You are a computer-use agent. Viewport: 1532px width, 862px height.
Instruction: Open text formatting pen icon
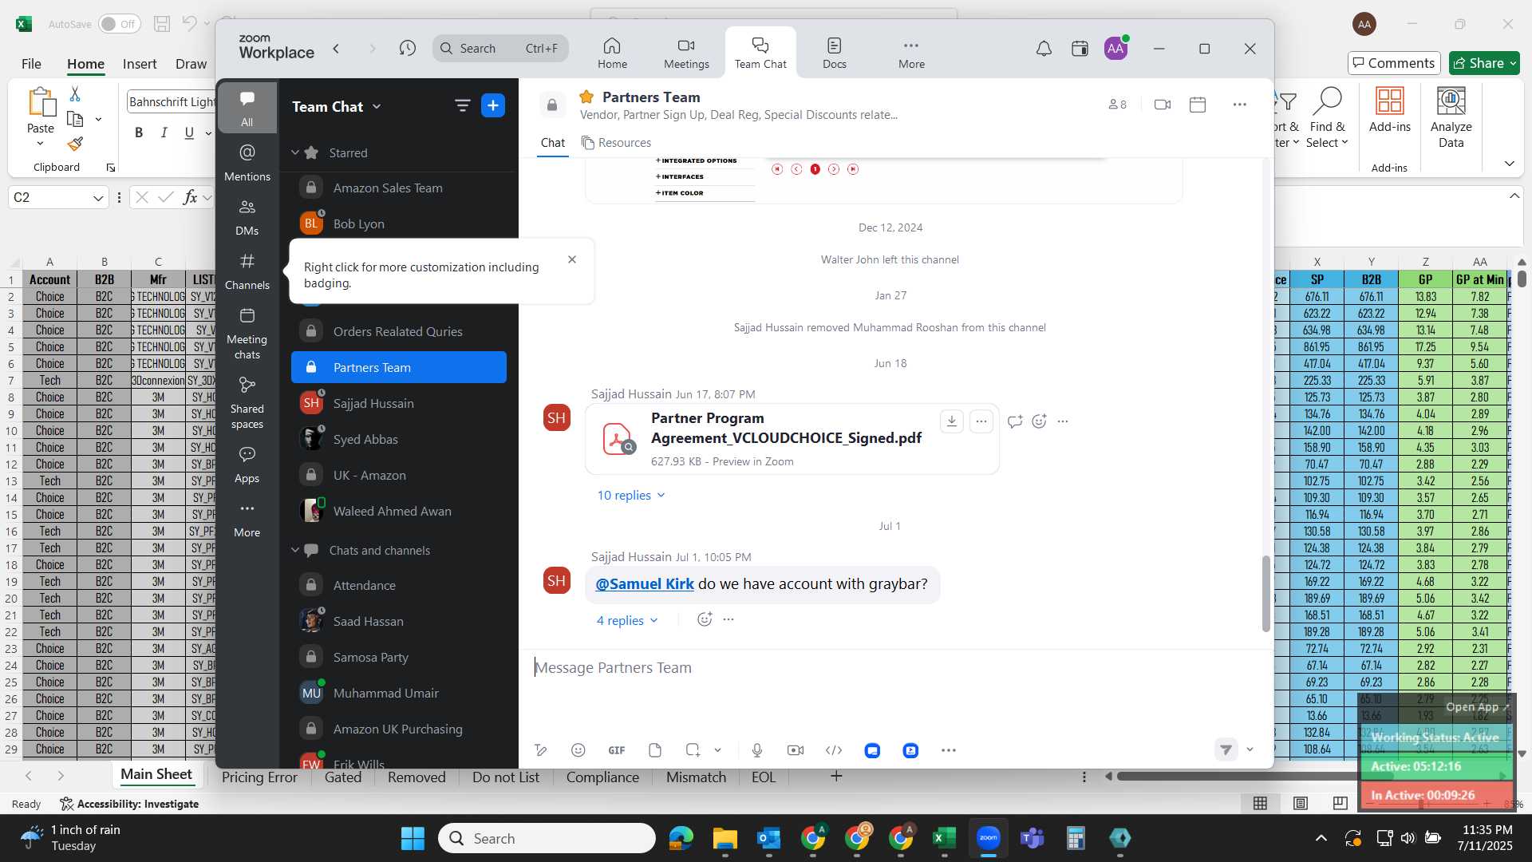tap(540, 750)
